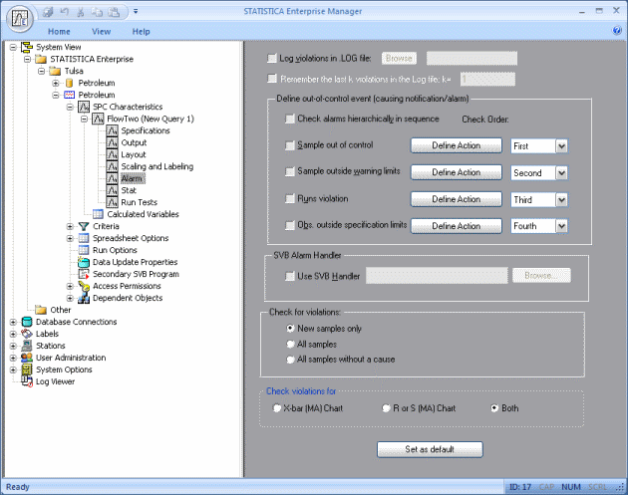
Task: Open the check order dropdown showing First
Action: tap(561, 146)
